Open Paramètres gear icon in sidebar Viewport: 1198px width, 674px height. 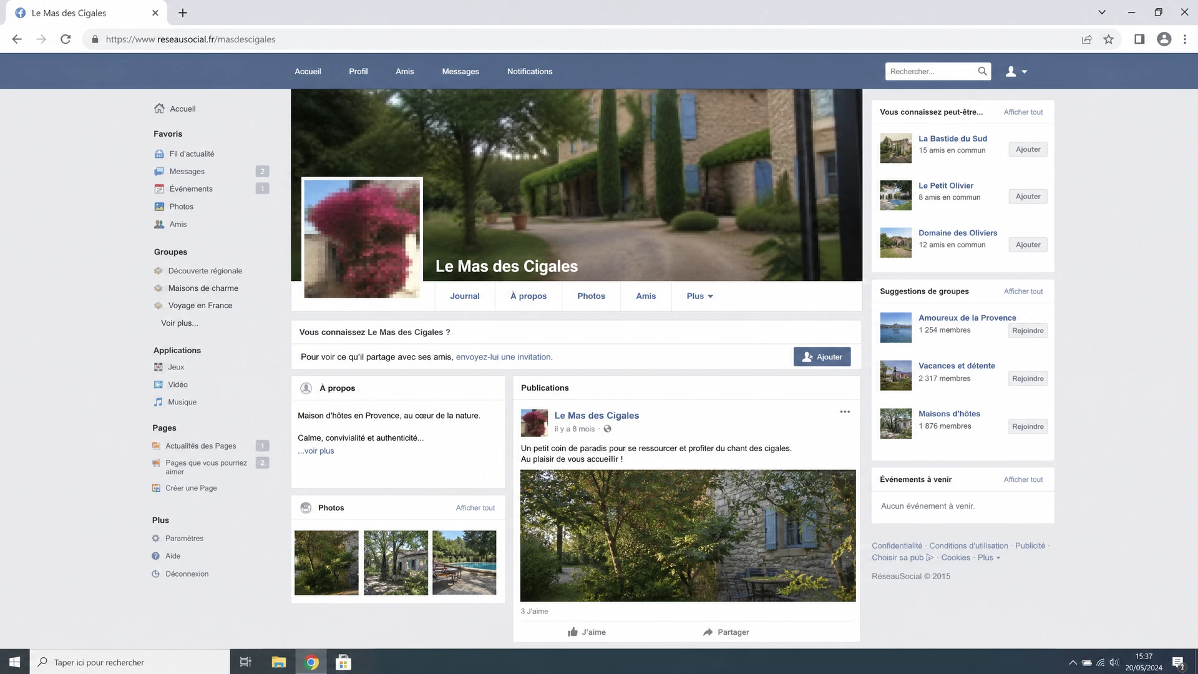pyautogui.click(x=156, y=538)
